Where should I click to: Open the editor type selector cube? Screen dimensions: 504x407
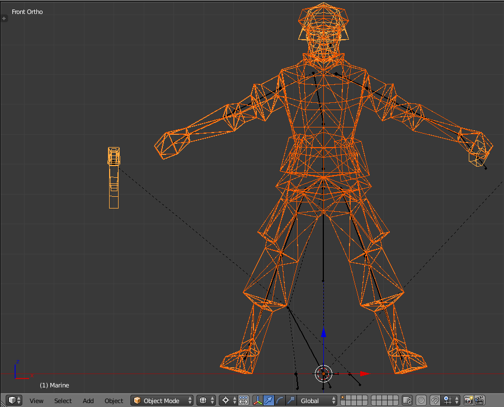coord(14,401)
